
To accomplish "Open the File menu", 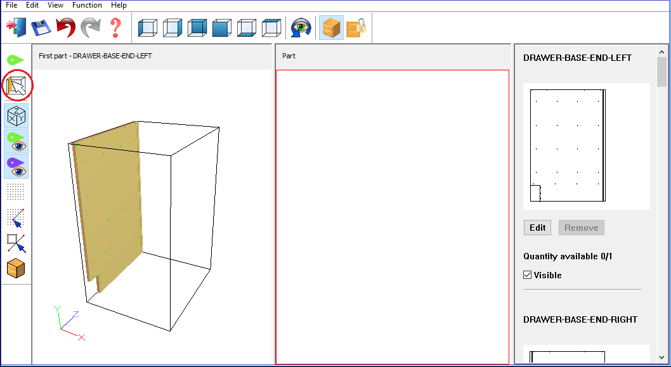I will coord(11,5).
